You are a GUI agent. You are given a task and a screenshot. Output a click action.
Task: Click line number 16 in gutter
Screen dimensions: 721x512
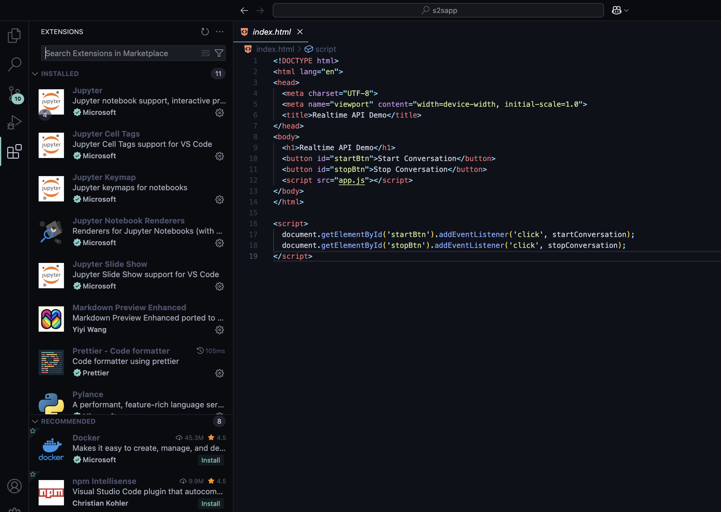tap(253, 224)
